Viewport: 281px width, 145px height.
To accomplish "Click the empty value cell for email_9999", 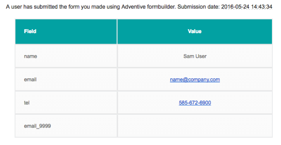I will (x=195, y=126).
